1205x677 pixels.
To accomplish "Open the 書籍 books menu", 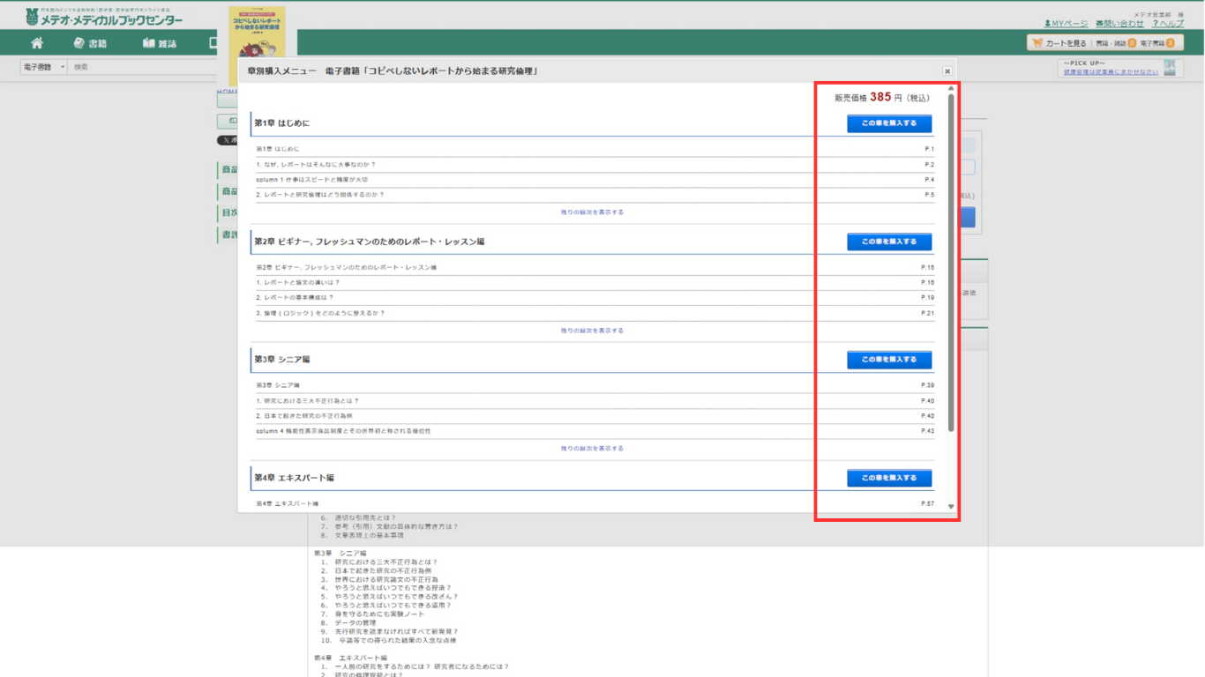I will pos(91,43).
